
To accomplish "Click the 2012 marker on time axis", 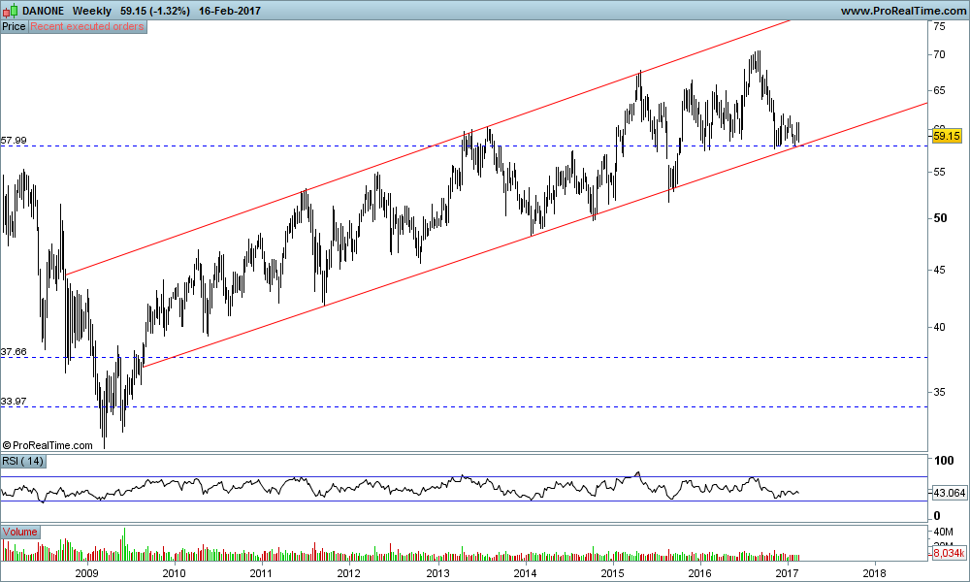I will [x=349, y=572].
